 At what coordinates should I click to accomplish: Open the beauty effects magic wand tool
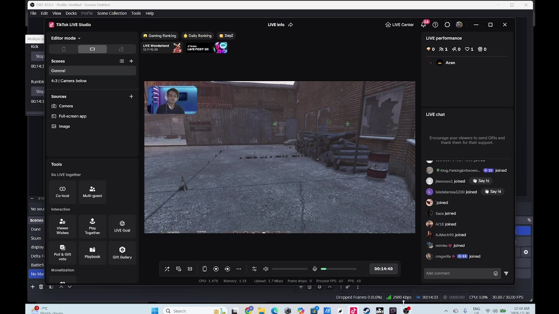pos(167,269)
